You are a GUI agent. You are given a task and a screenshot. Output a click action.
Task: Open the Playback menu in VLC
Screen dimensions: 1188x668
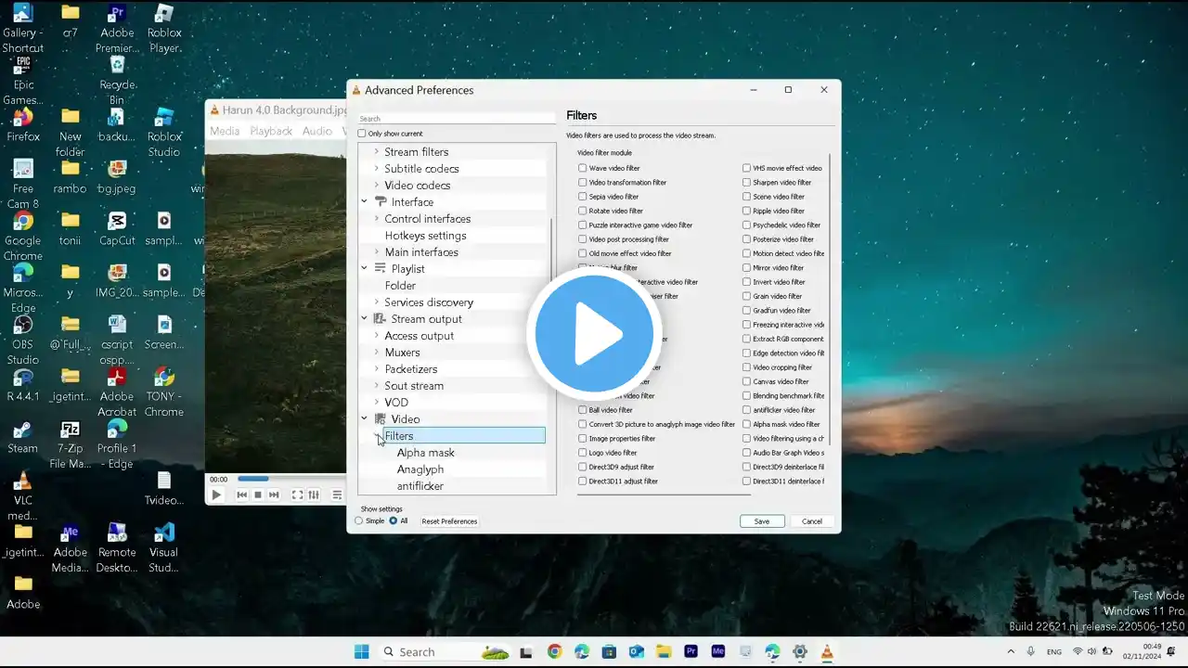pyautogui.click(x=270, y=131)
